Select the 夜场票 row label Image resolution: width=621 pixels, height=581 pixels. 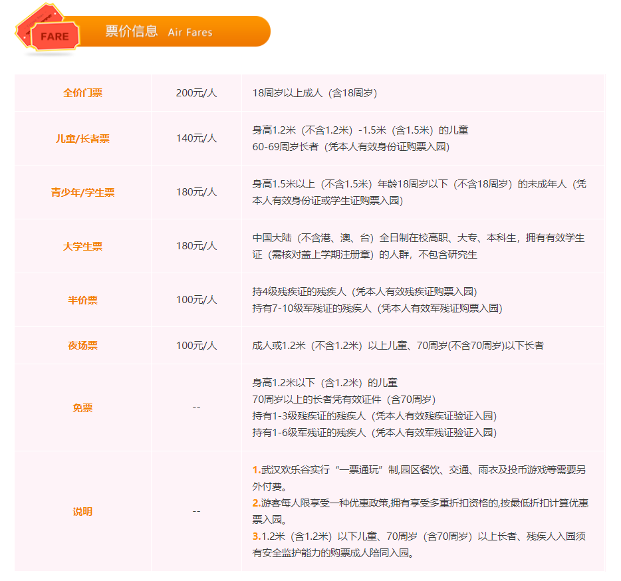pos(82,346)
